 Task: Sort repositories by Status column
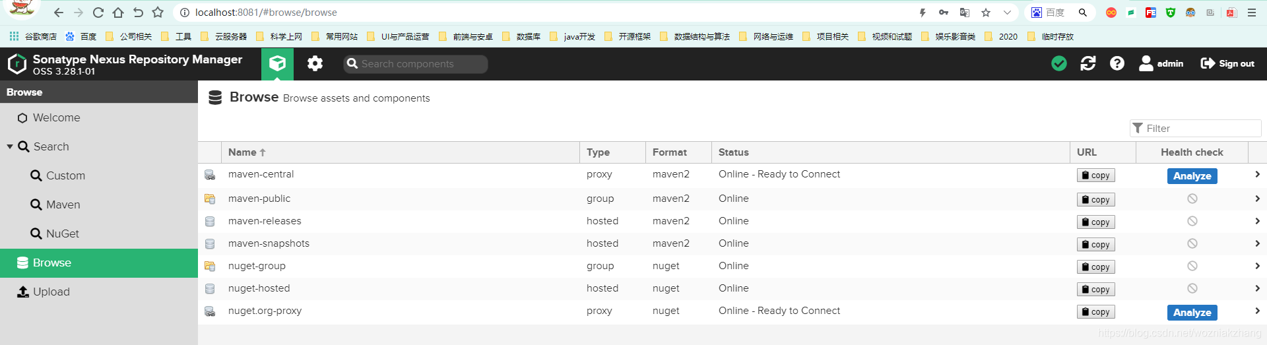pyautogui.click(x=891, y=152)
